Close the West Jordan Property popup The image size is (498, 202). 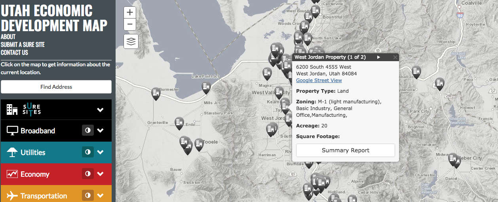click(x=395, y=57)
